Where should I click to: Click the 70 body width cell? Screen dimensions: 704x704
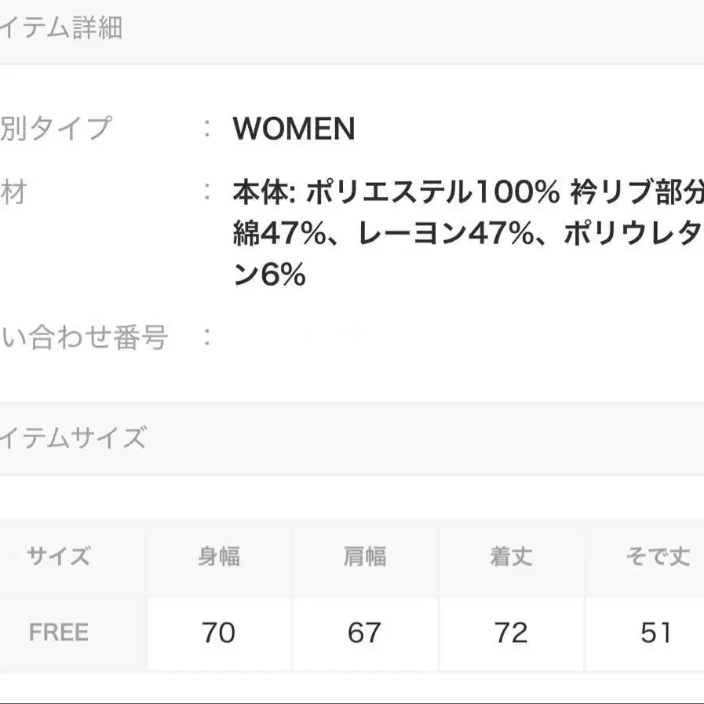click(218, 632)
